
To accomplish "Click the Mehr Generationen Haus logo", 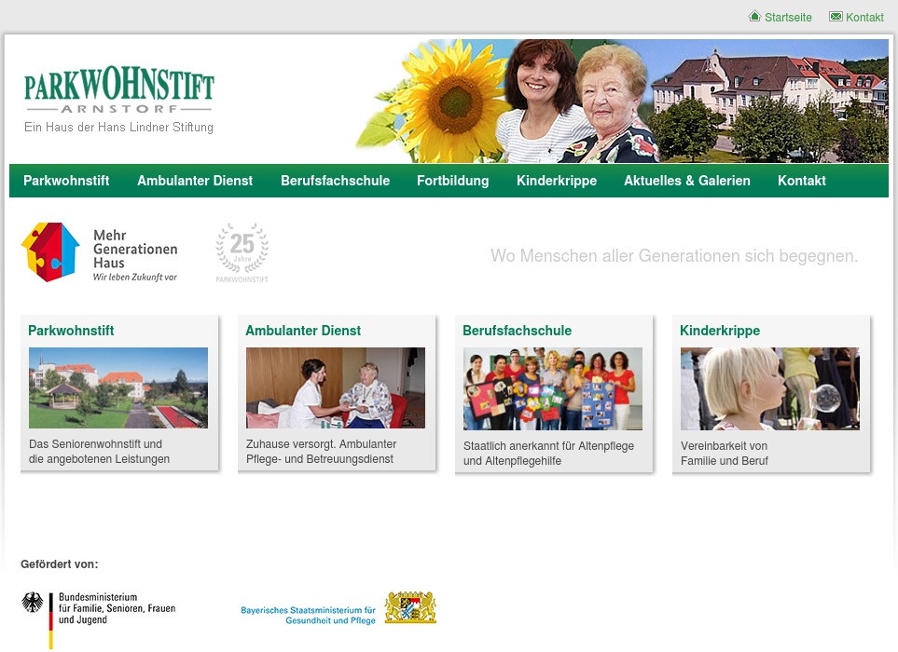I will tap(98, 251).
